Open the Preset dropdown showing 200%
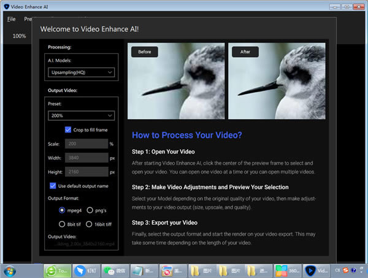The width and height of the screenshot is (368, 278). coord(81,115)
